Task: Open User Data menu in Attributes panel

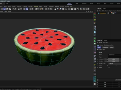Action: [x=106, y=42]
